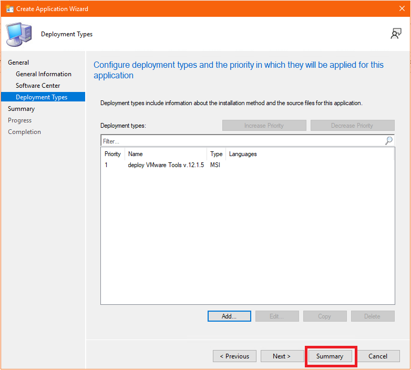Screen dimensions: 411x370
Task: Go to Software Center step
Action: [38, 86]
